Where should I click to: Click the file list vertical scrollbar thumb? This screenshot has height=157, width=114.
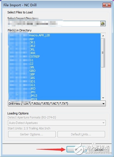[x=103, y=53]
